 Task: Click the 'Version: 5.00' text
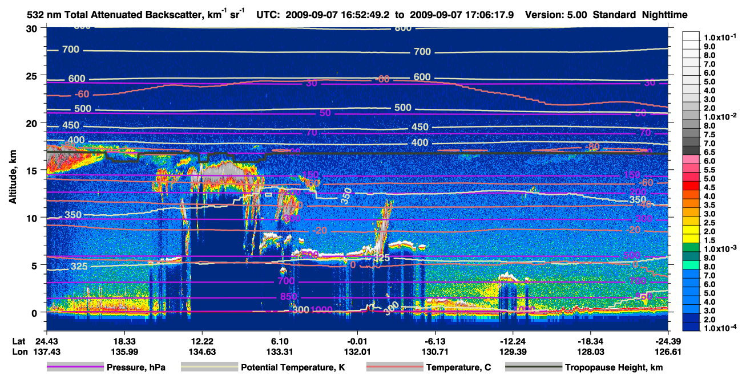pos(555,15)
